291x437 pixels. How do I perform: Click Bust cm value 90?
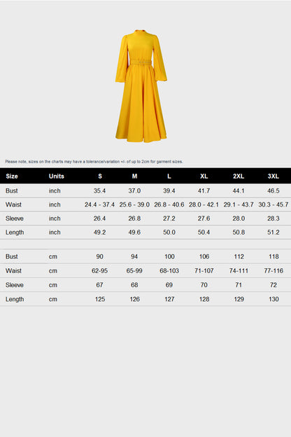pyautogui.click(x=100, y=256)
